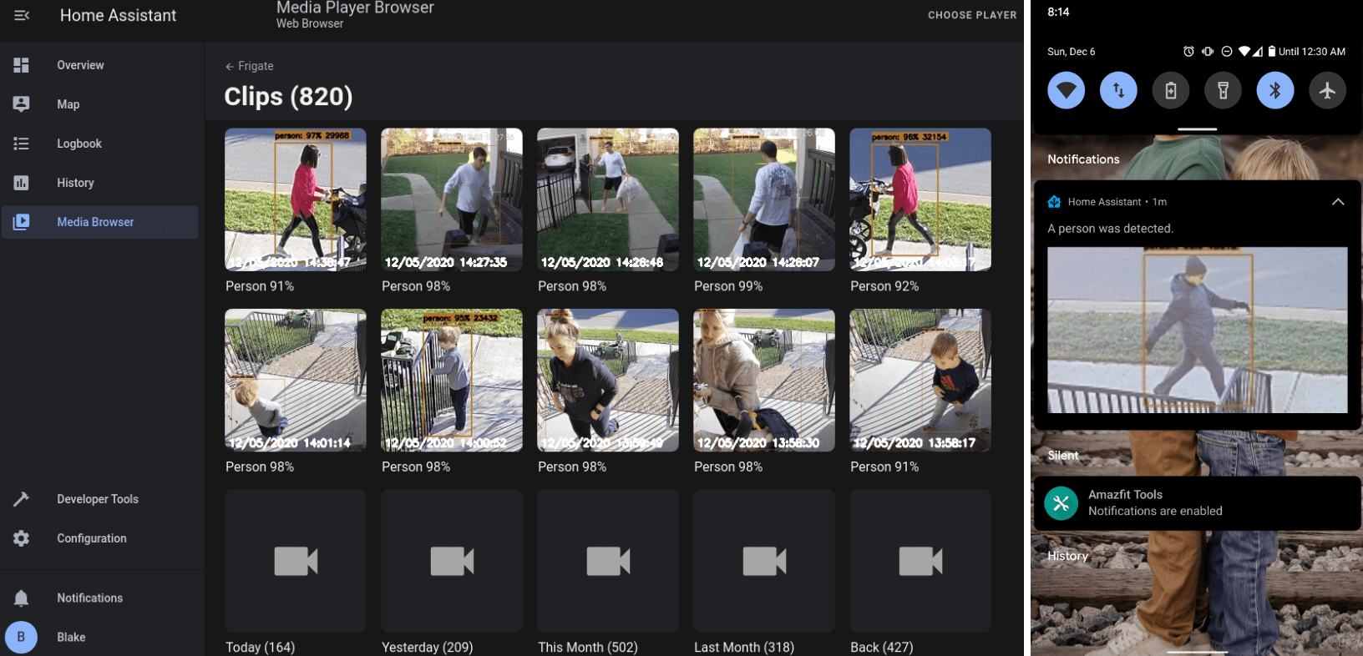Tap the do-not-disturb status icon

(x=1227, y=52)
